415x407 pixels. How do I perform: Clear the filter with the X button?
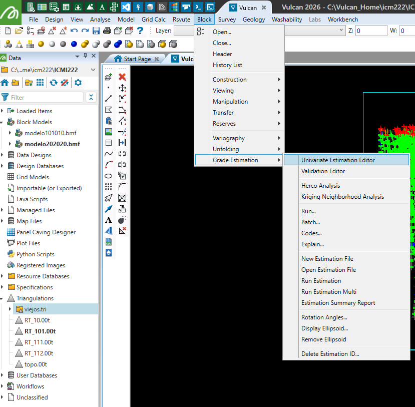91,97
